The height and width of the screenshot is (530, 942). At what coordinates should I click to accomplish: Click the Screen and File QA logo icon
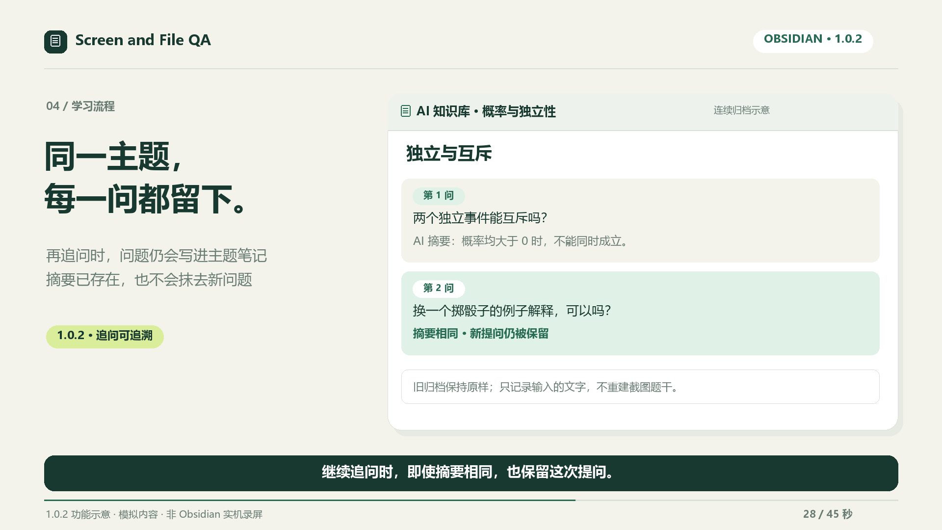55,41
